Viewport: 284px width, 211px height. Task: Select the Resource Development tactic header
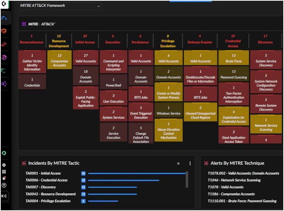(x=59, y=41)
